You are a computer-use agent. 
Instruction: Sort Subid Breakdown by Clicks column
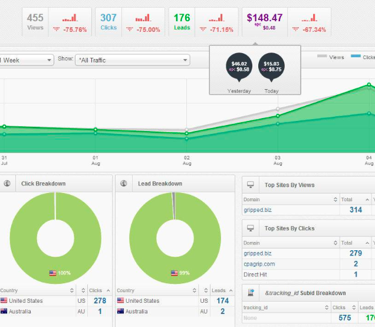pyautogui.click(x=344, y=308)
